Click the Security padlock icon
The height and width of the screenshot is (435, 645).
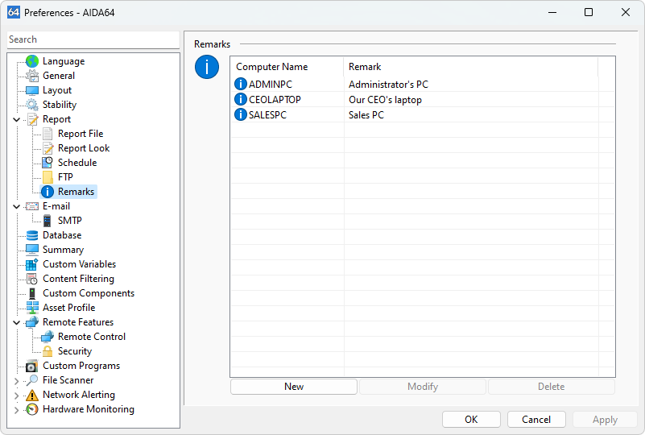point(48,351)
